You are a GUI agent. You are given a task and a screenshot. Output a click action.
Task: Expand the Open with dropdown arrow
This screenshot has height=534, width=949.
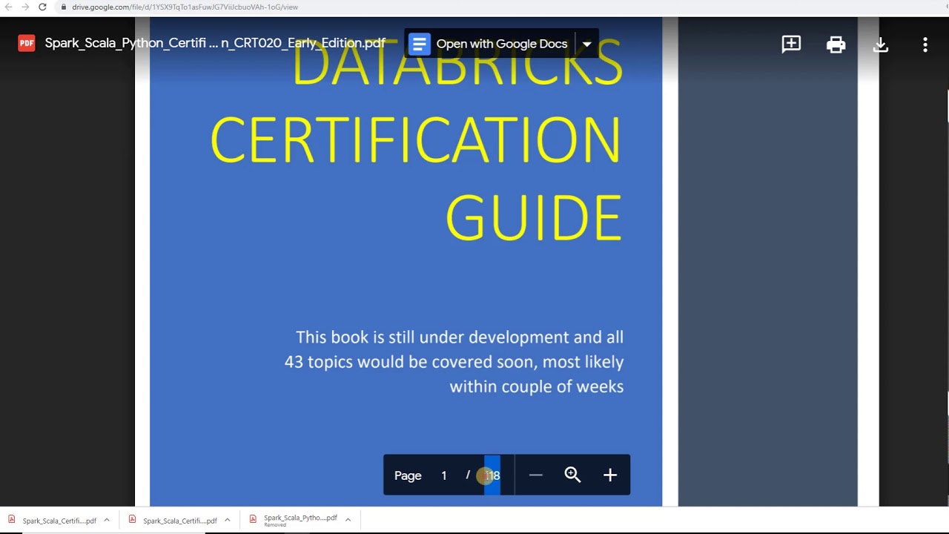tap(586, 44)
